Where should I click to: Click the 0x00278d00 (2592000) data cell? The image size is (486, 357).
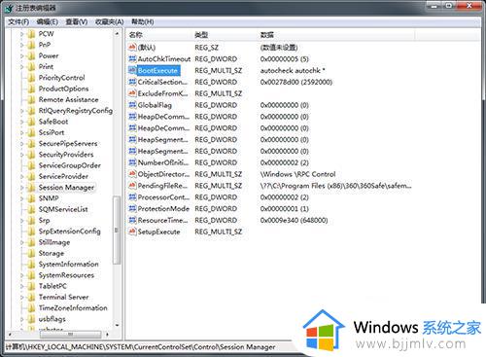coord(296,82)
